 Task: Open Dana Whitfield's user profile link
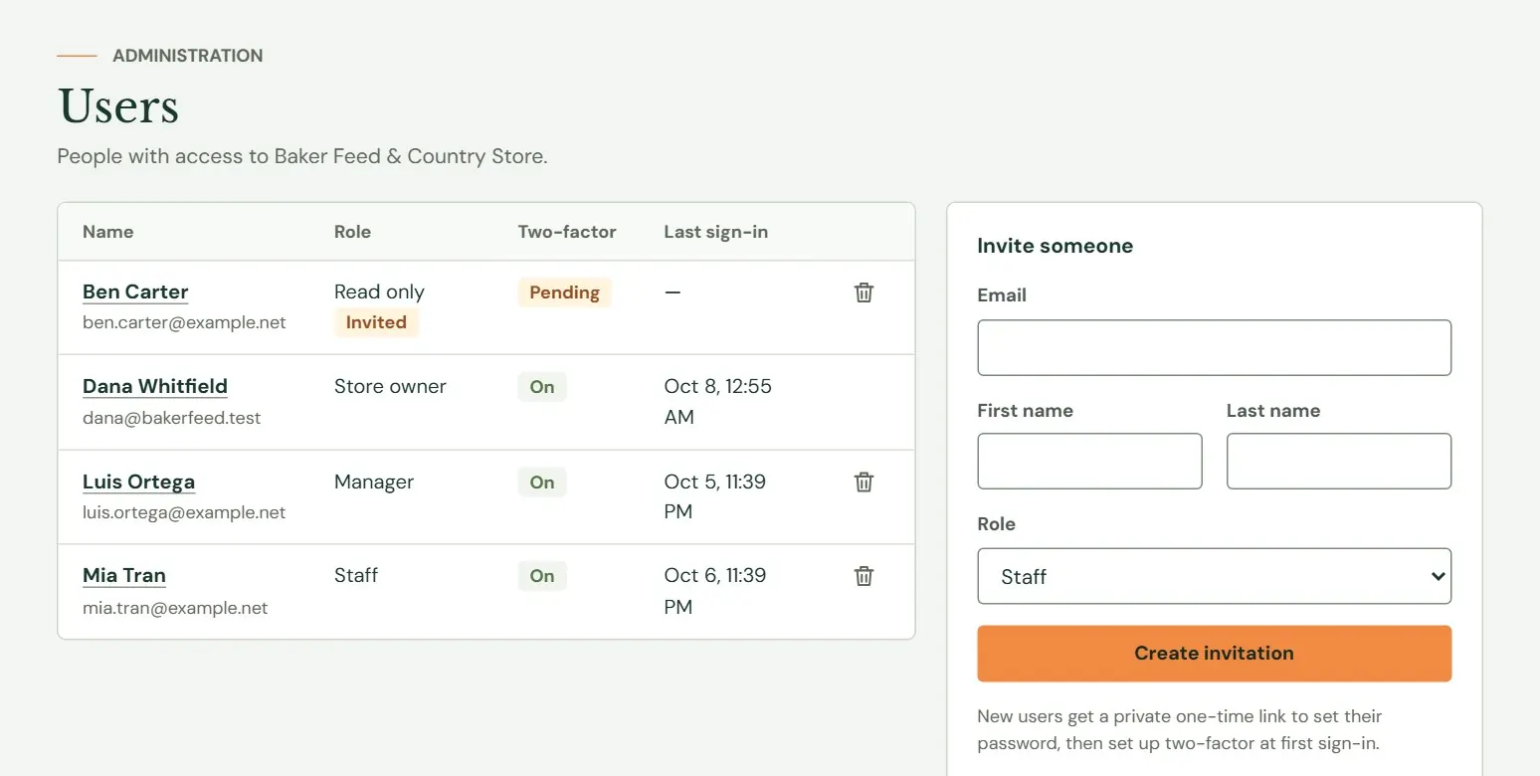click(155, 386)
